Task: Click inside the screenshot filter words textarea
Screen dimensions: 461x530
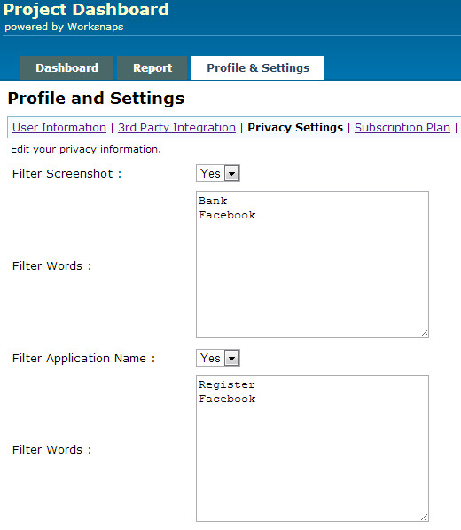Action: (313, 265)
